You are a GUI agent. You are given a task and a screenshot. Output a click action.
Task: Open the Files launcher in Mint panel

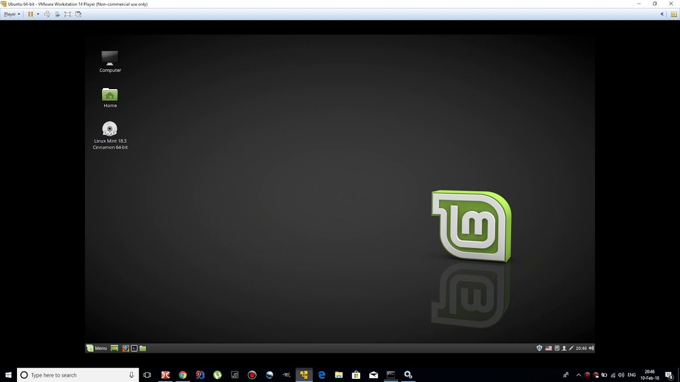point(142,348)
